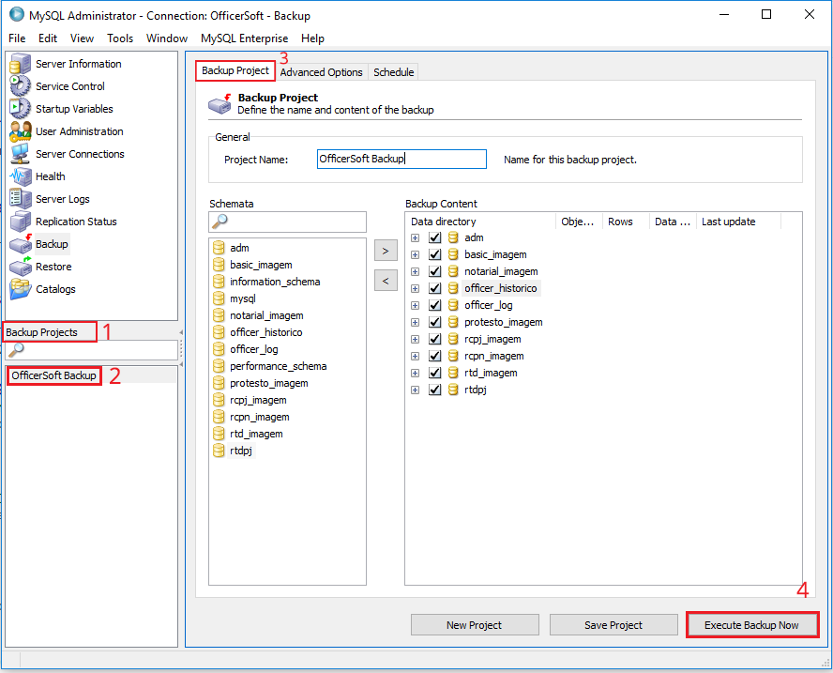Select the Replication Status icon

(21, 222)
